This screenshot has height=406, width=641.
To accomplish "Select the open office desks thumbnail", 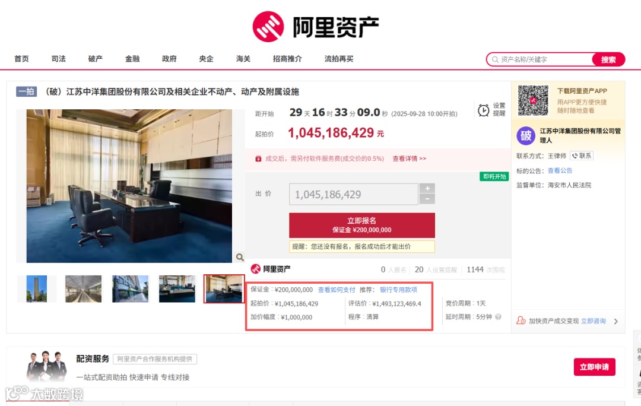I will click(177, 288).
